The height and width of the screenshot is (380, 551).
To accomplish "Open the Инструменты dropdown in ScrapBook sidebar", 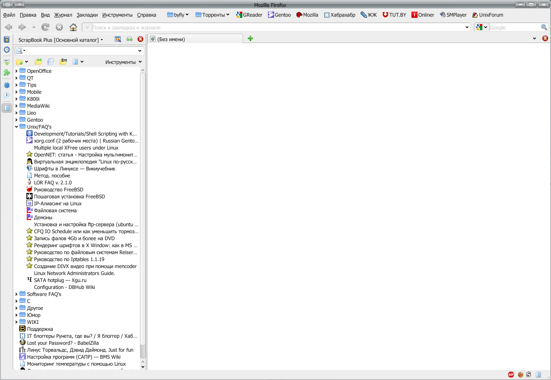I will point(124,62).
